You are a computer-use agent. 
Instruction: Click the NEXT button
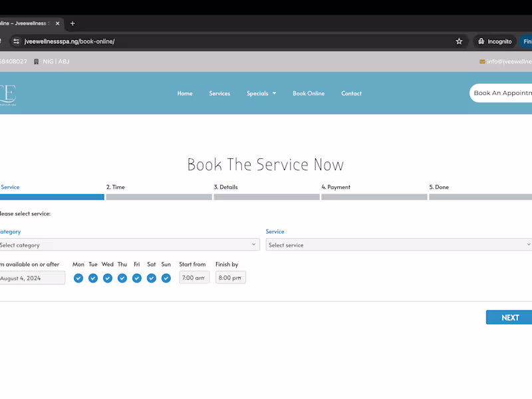coord(509,317)
